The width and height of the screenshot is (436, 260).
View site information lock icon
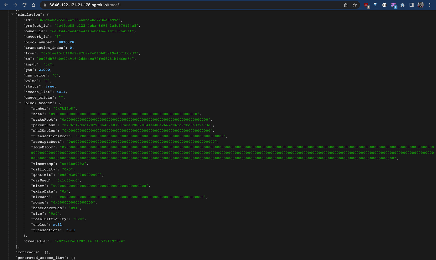click(x=45, y=5)
